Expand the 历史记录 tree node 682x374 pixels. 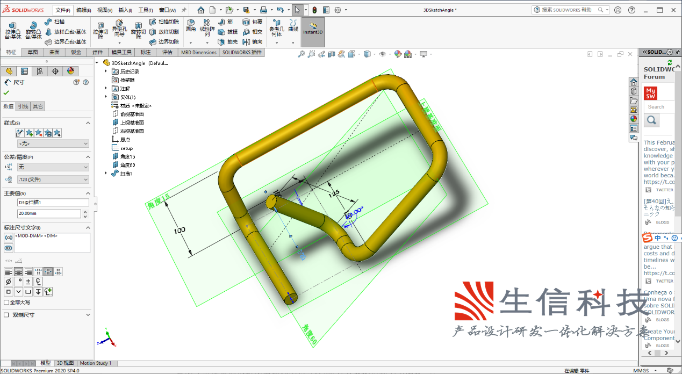106,71
